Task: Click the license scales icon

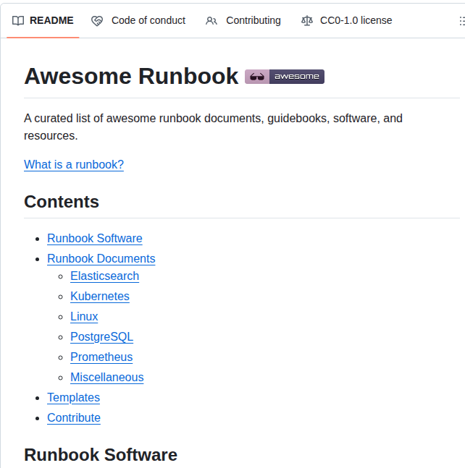Action: tap(307, 21)
